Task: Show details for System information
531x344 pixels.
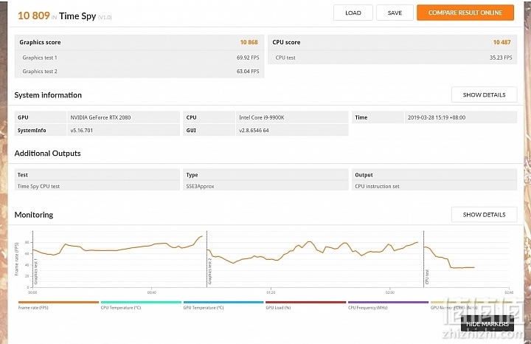Action: (484, 95)
